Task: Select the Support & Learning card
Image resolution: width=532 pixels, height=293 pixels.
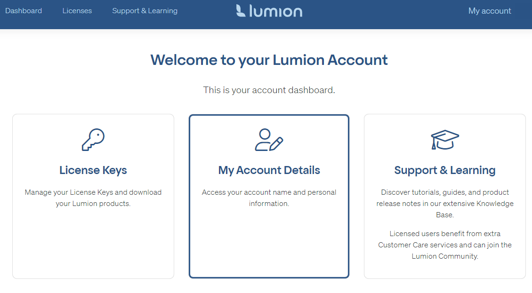Action: coord(444,196)
